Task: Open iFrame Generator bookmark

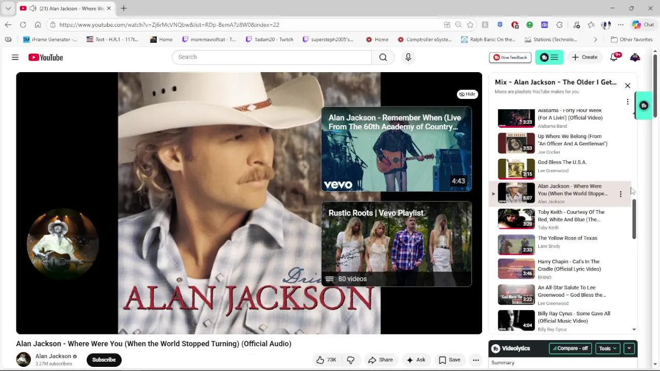Action: tap(50, 39)
